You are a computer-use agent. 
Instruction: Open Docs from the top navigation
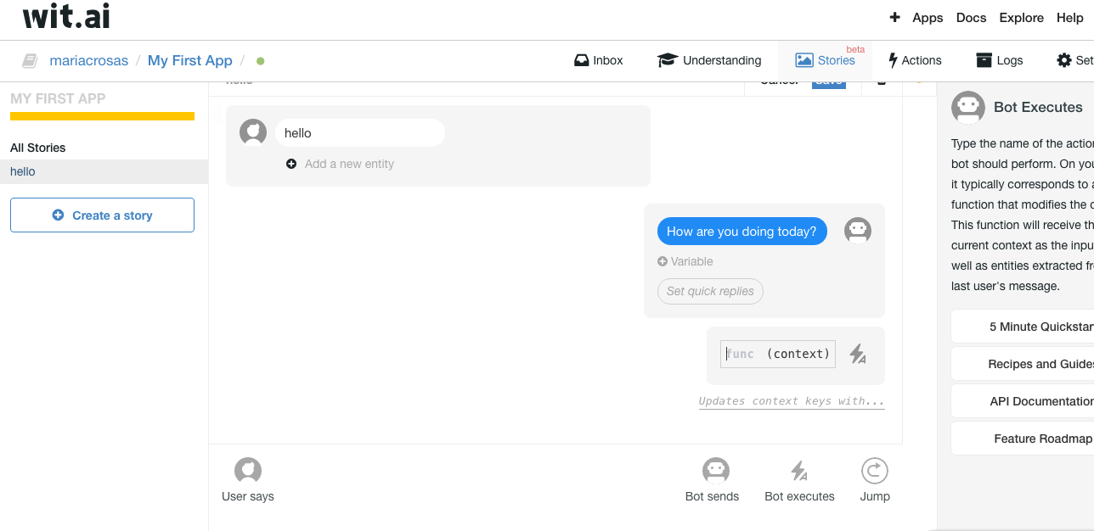pyautogui.click(x=971, y=17)
